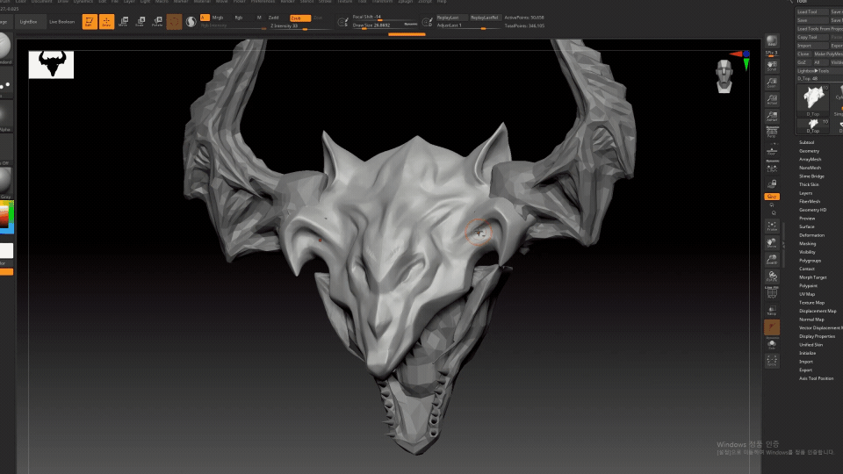Select the Scale transform tool in top shelf

(140, 22)
